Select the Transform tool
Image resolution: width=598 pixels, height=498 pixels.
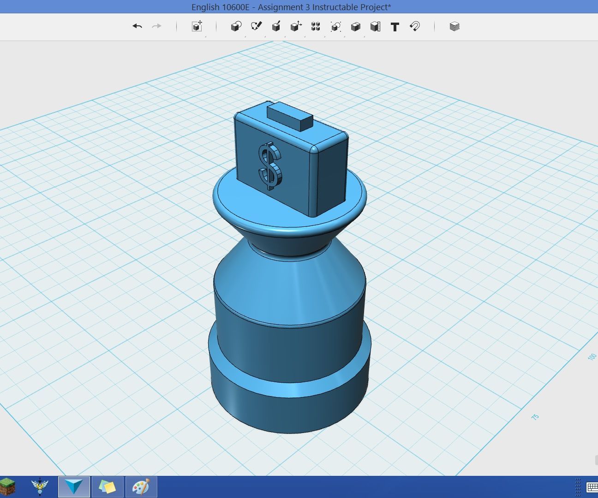click(196, 26)
